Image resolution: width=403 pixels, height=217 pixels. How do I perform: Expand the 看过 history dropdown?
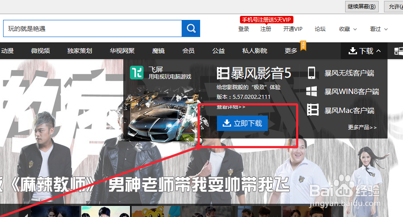click(x=379, y=29)
